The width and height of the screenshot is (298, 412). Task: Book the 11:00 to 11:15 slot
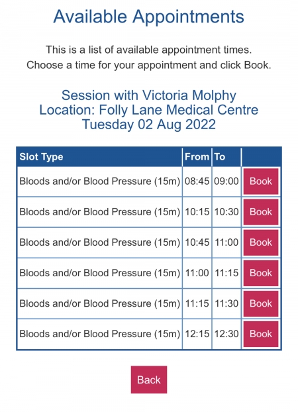point(261,273)
